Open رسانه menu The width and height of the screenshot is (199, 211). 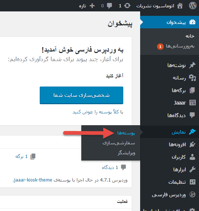[179, 78]
